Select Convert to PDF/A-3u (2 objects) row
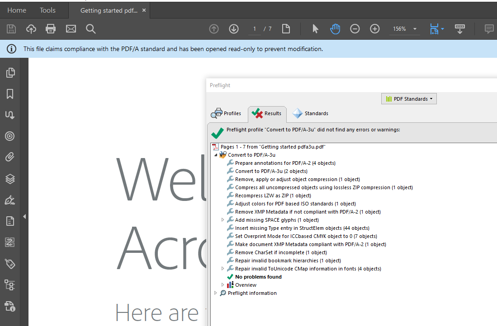The height and width of the screenshot is (326, 497). pos(267,171)
